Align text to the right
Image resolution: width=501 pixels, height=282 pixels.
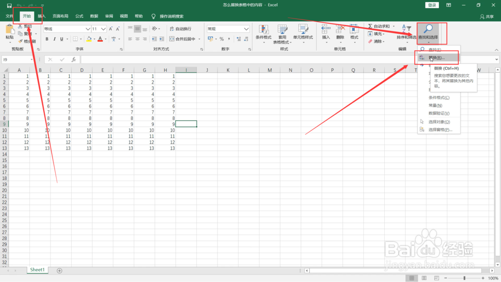point(145,39)
